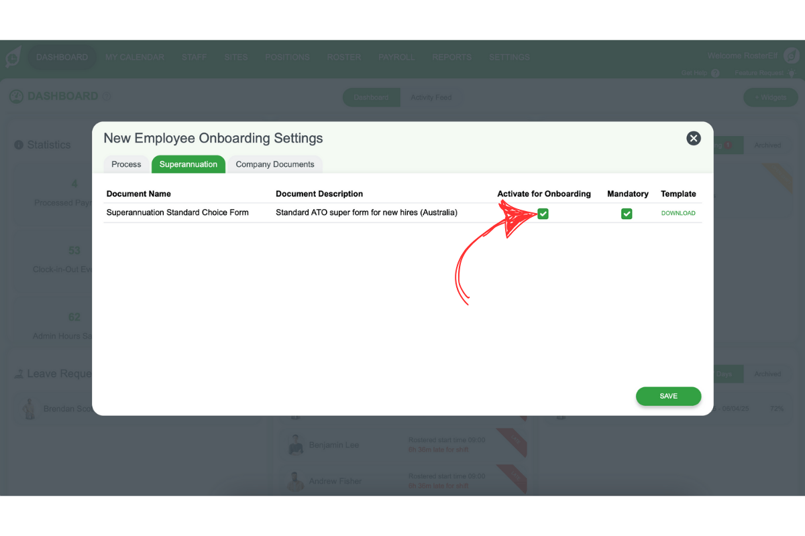Click the Document Name column header
The height and width of the screenshot is (536, 805).
[139, 194]
